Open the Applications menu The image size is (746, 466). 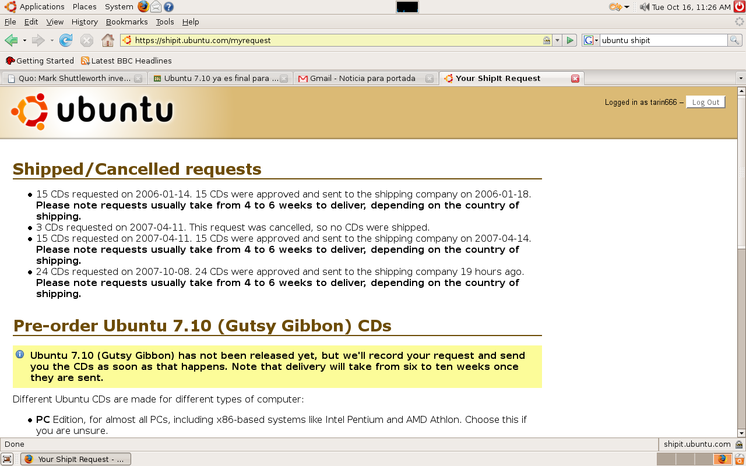tap(35, 7)
